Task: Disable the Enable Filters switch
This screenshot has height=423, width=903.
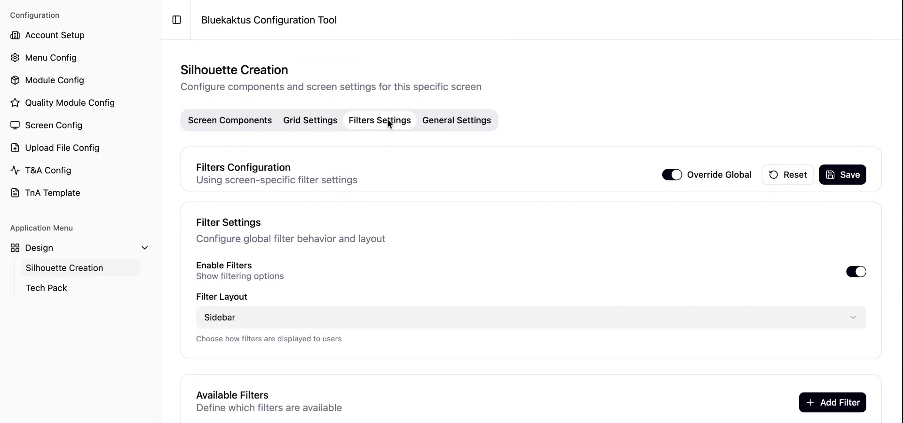Action: click(x=856, y=272)
